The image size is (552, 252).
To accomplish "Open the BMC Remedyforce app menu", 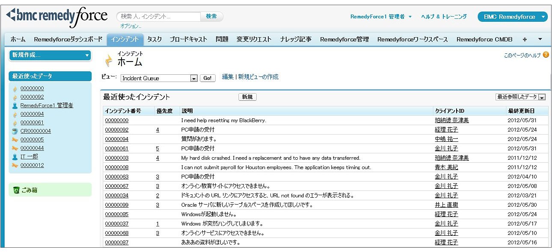I will pos(513,17).
